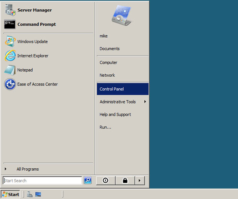Screen dimensions: 238x199
Task: Click the Internet Explorer text label
Action: (x=33, y=56)
